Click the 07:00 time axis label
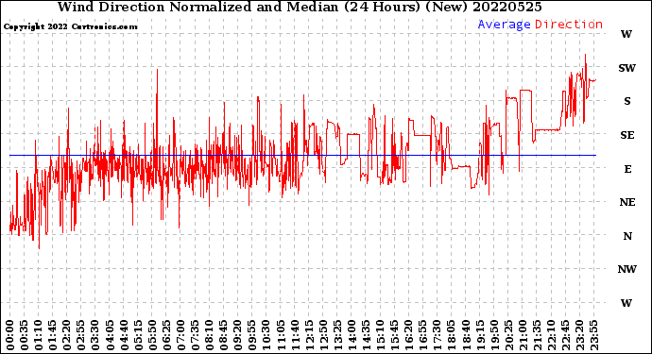Screen dimensions: 652x354 point(180,335)
